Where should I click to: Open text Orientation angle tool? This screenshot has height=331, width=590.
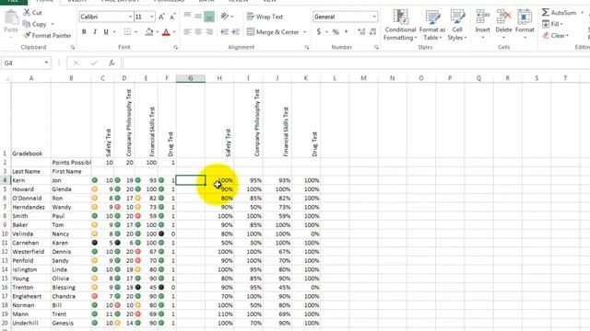point(225,17)
